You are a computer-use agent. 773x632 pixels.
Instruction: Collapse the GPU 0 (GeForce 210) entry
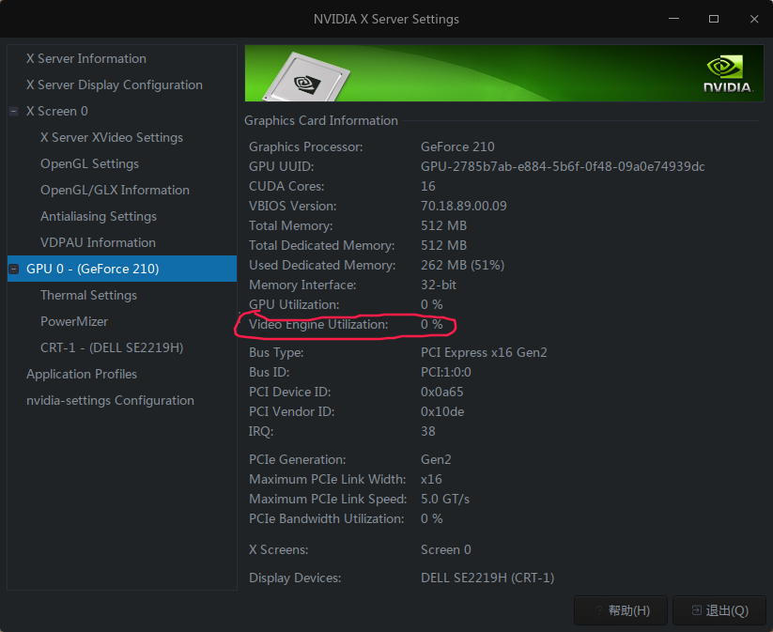(13, 269)
